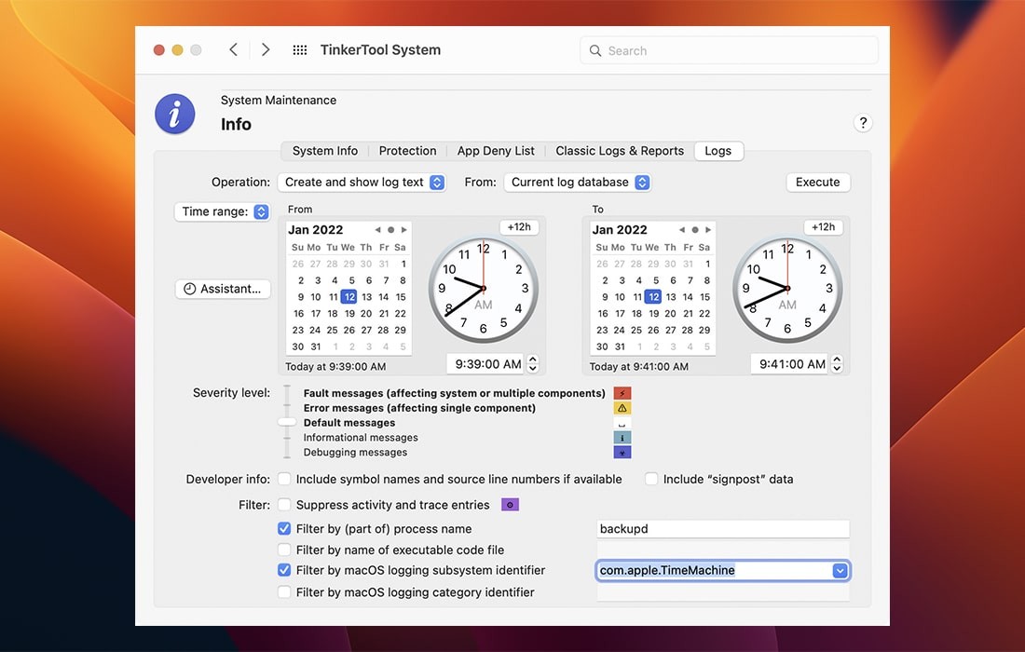The image size is (1025, 652).
Task: Click the +12h button above the From clock
Action: (519, 225)
